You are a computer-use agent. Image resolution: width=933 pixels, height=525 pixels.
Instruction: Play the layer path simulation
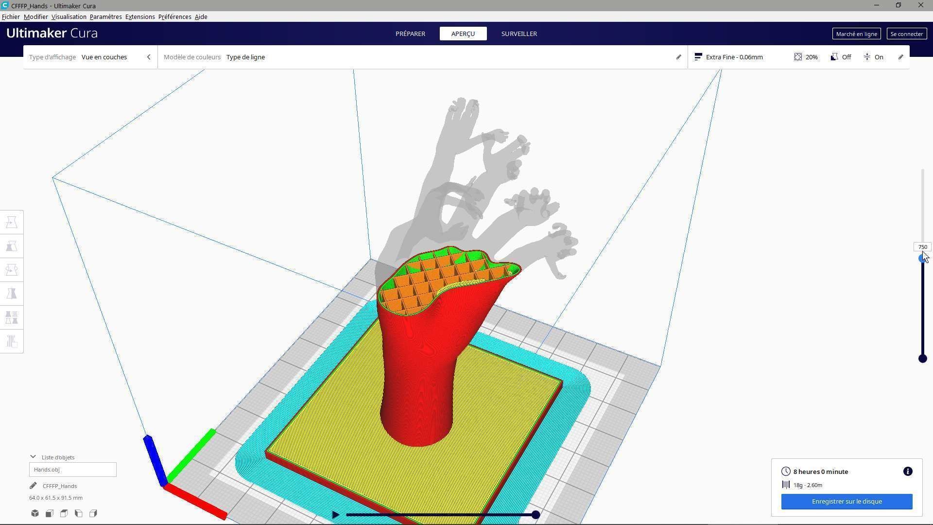(x=335, y=514)
